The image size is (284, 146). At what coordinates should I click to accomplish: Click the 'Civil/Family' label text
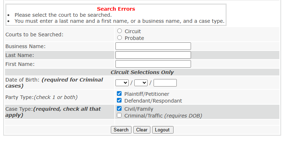(139, 109)
